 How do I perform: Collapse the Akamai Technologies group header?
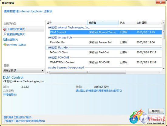(x=69, y=28)
